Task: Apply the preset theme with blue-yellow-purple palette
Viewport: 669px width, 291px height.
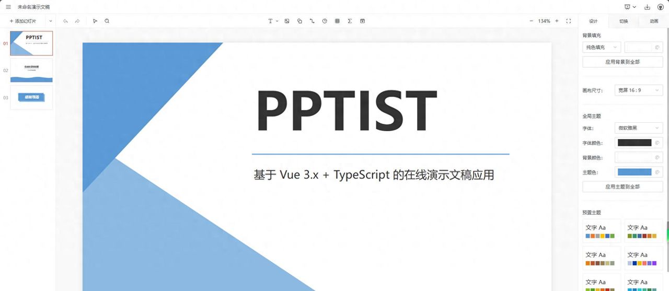Action: [643, 258]
